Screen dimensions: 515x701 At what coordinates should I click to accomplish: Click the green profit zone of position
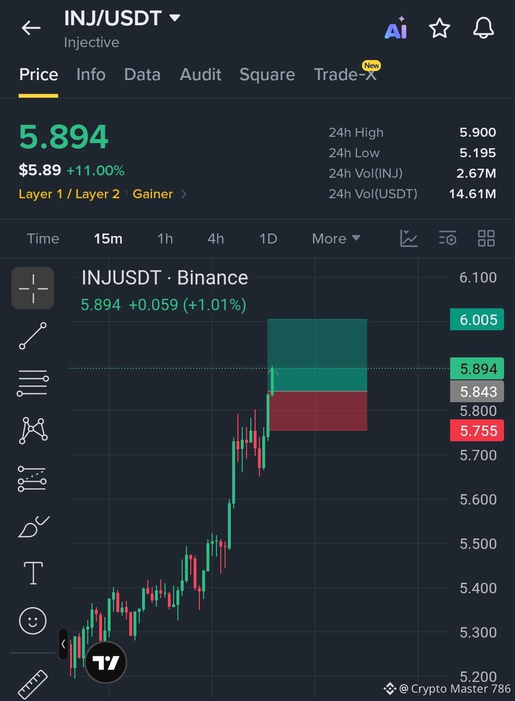(317, 355)
